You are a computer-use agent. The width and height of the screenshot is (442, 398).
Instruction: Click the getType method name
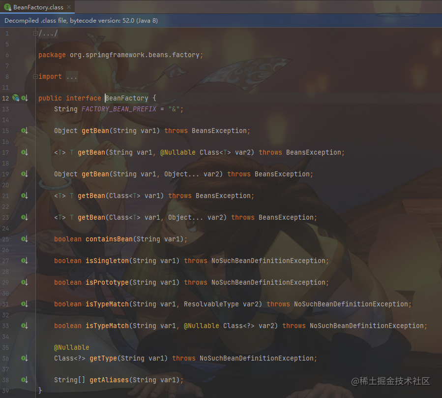(x=103, y=358)
